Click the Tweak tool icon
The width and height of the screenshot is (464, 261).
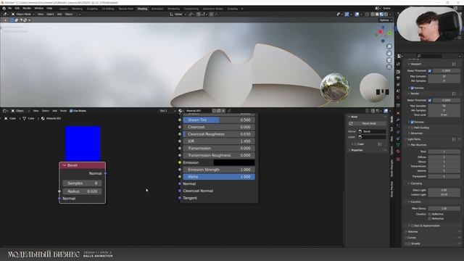(x=5, y=20)
